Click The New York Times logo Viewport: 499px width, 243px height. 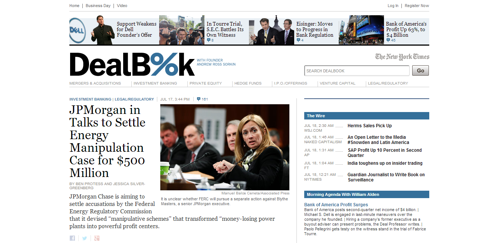tap(403, 56)
